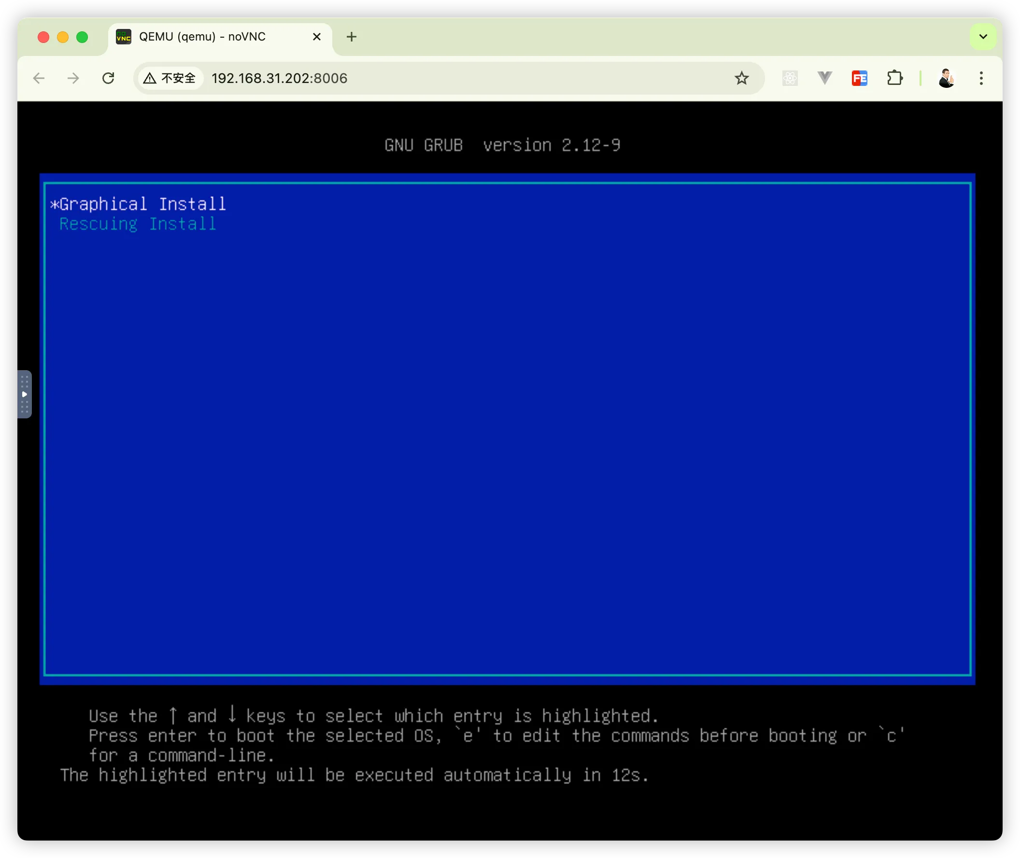This screenshot has height=858, width=1020.
Task: Maximize the browser window with the green button
Action: coord(82,37)
